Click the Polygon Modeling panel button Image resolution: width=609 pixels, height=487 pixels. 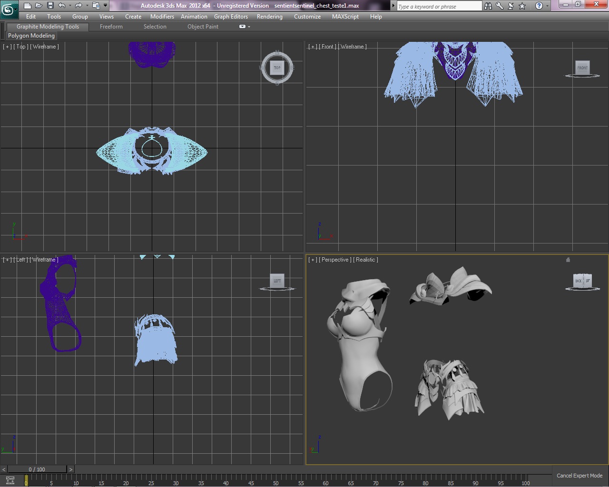(31, 36)
